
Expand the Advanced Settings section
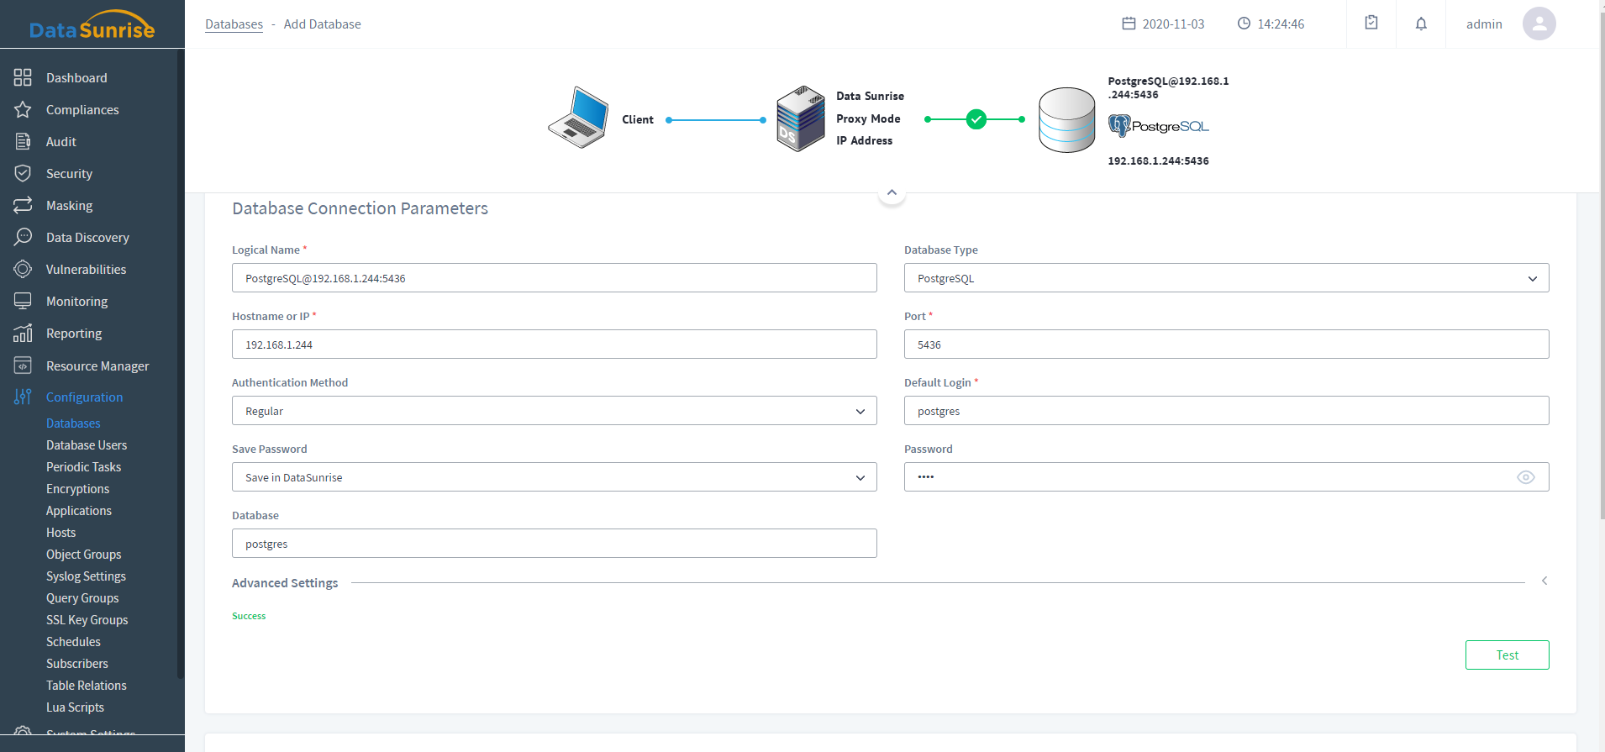(1544, 581)
